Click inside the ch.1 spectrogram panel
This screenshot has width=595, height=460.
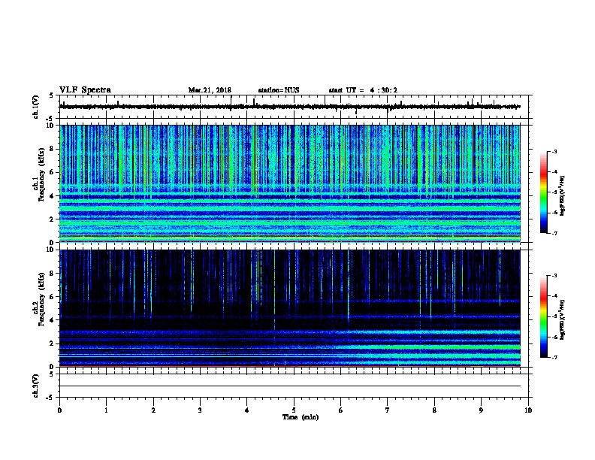tap(290, 183)
